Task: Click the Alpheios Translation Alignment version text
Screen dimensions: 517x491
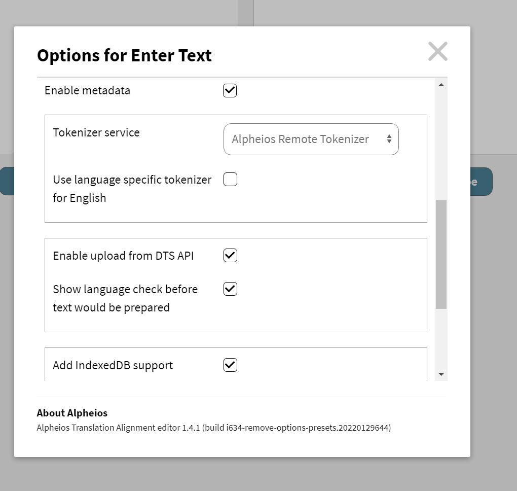Action: click(213, 428)
